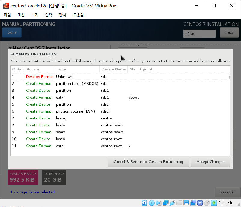Open the 머신 menu

pyautogui.click(x=21, y=15)
